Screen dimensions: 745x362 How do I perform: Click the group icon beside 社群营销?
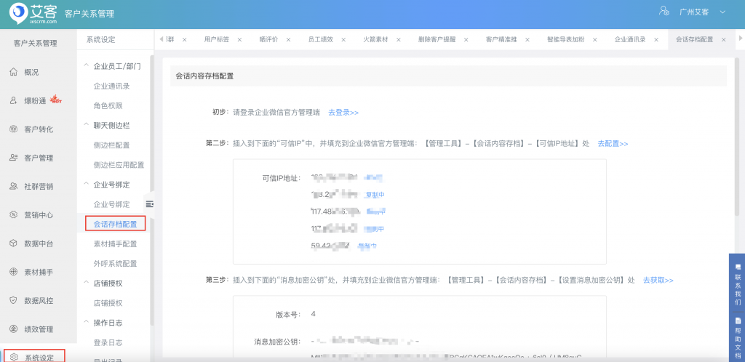(13, 187)
